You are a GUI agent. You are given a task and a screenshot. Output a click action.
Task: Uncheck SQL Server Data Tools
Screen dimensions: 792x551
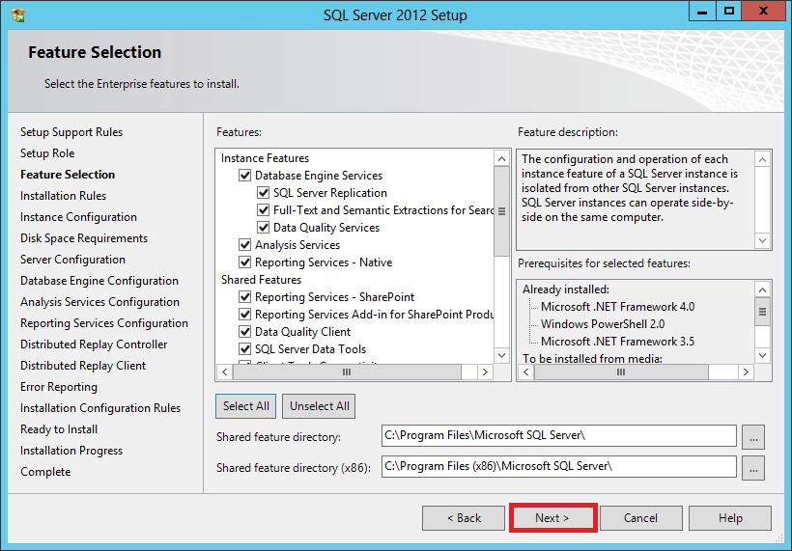245,349
